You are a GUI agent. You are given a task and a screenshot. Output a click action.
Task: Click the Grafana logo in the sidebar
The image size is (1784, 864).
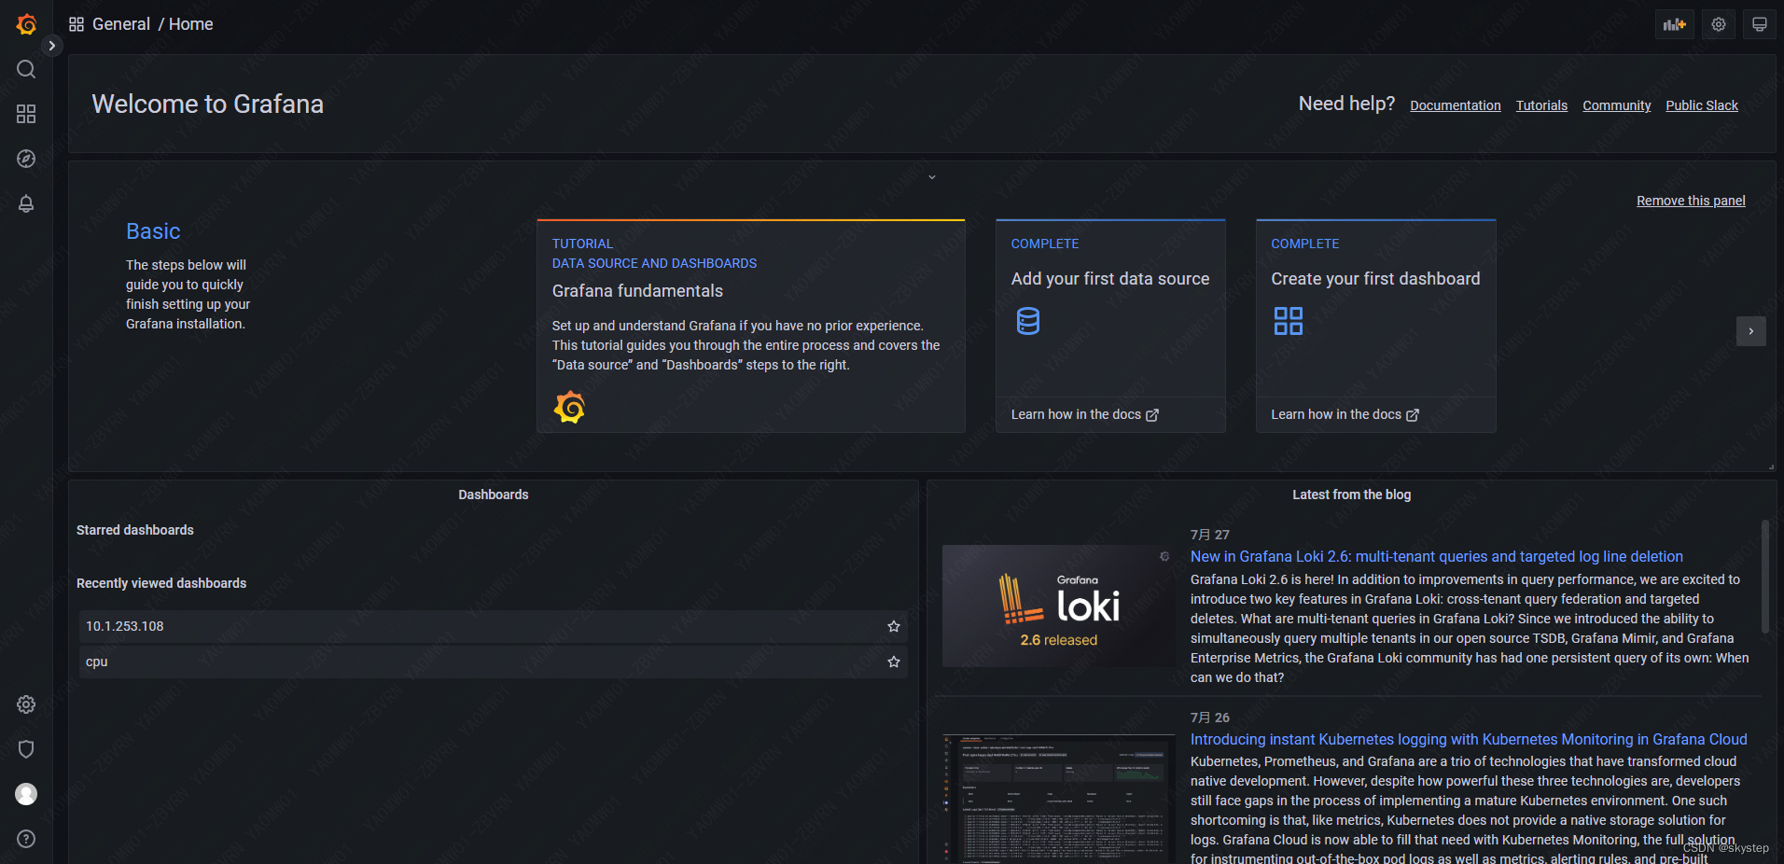click(26, 24)
